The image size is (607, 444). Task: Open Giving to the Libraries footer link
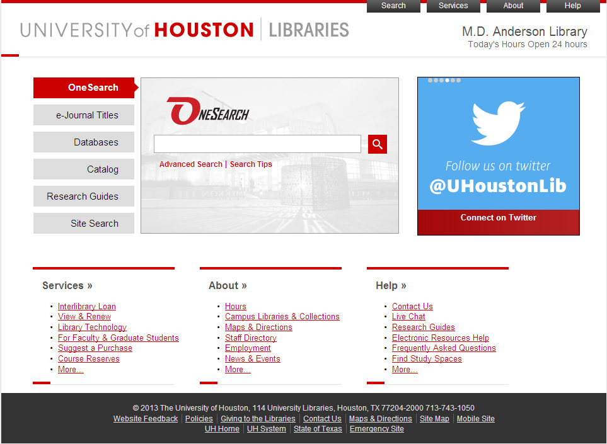tap(258, 418)
